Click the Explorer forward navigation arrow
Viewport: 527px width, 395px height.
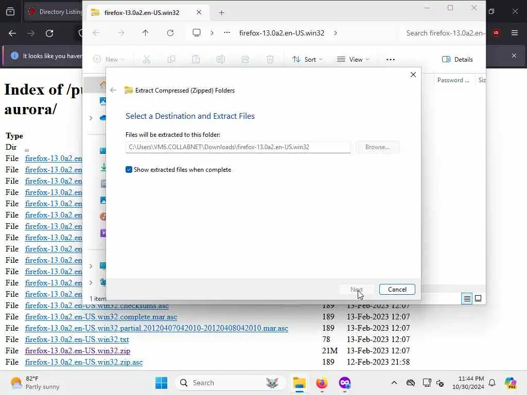coord(121,33)
